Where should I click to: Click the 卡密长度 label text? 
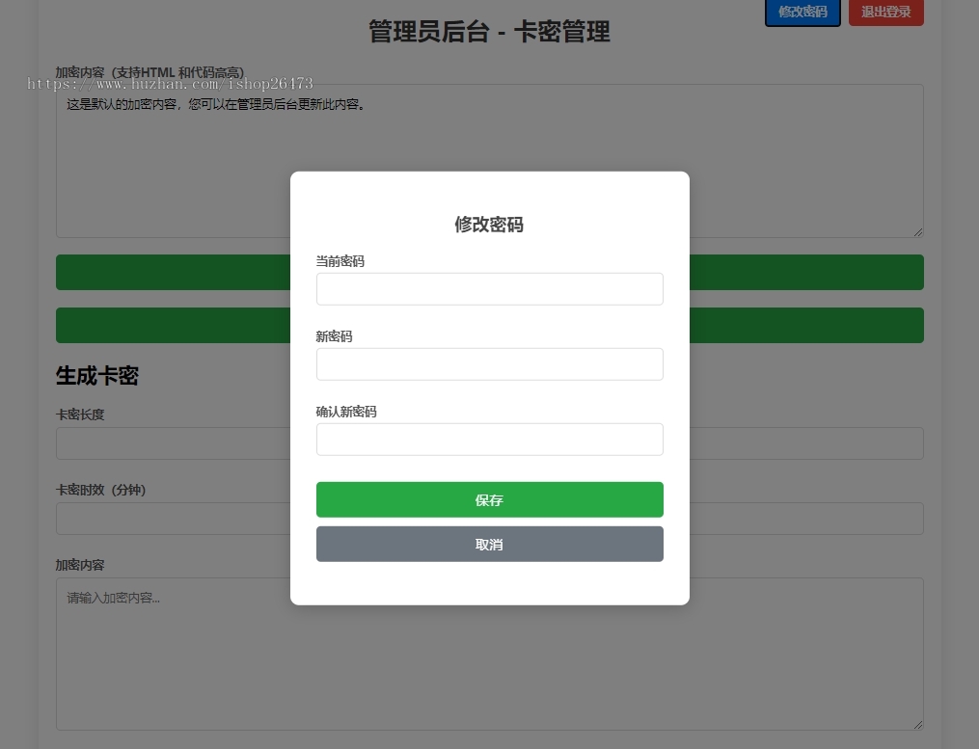[x=80, y=415]
